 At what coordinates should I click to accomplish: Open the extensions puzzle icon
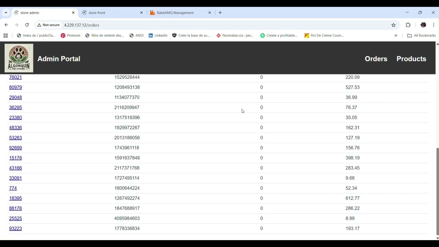coord(408,25)
